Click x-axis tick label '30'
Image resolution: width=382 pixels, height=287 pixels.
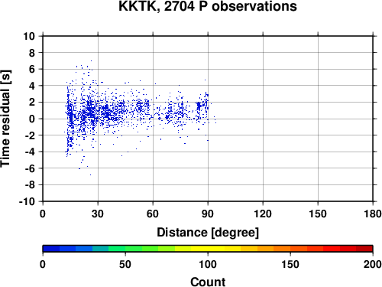98,214
